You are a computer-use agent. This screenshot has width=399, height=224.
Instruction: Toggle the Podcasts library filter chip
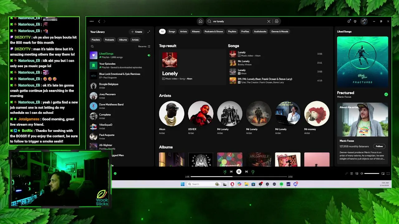click(x=109, y=40)
